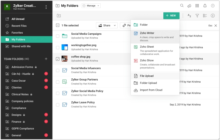
Task: Check the workingtogether.png checkbox
Action: (x=58, y=48)
